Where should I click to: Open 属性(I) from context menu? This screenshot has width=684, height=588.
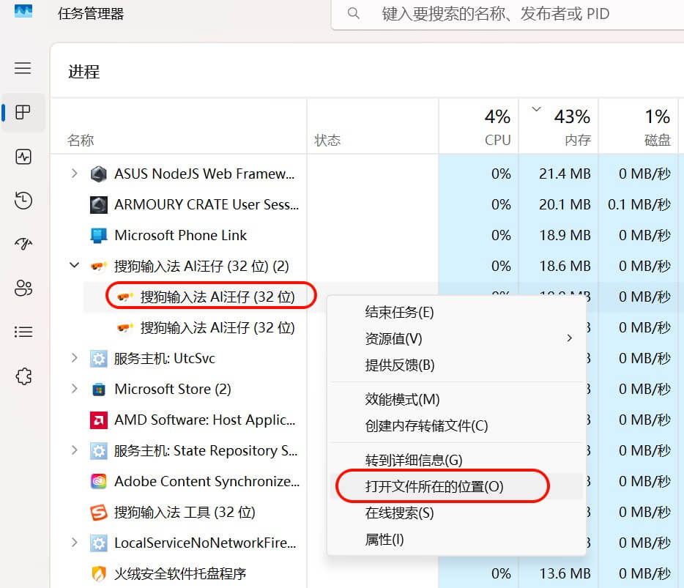tap(456, 540)
